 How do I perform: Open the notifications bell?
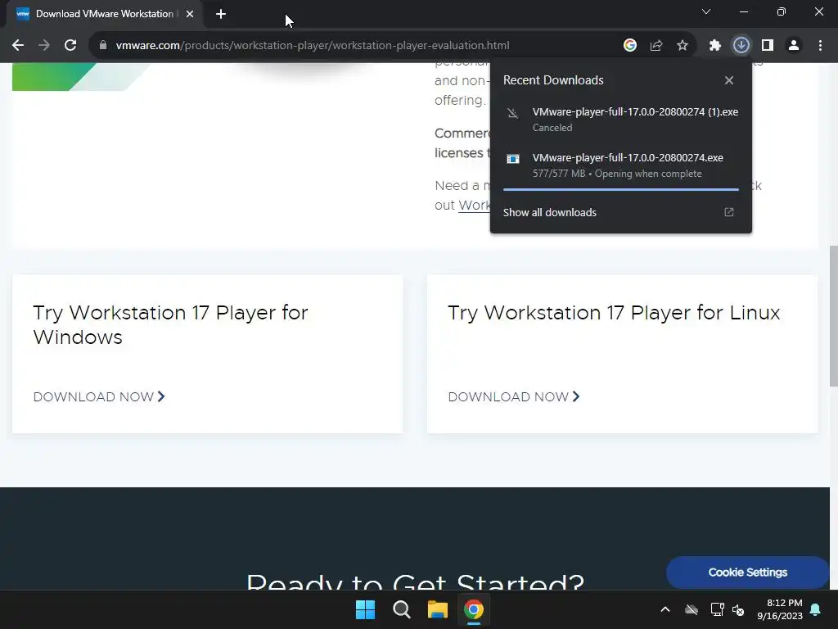click(x=816, y=609)
